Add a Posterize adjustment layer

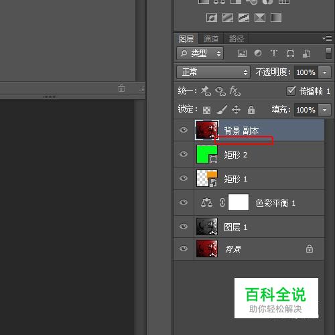pyautogui.click(x=228, y=17)
